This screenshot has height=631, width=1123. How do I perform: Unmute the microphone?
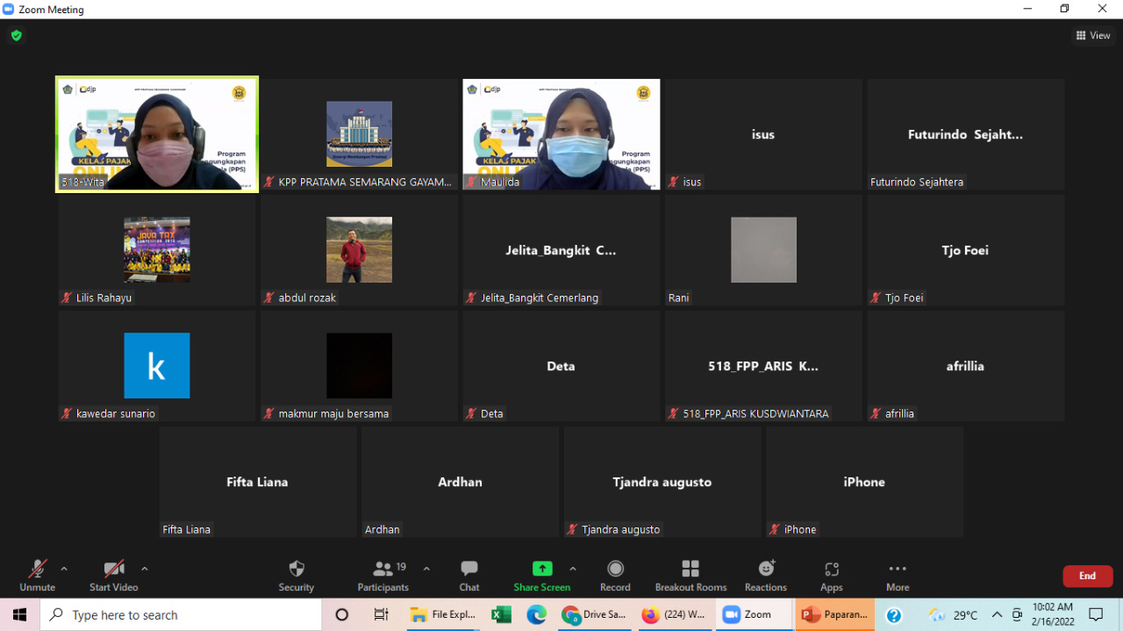(x=37, y=575)
